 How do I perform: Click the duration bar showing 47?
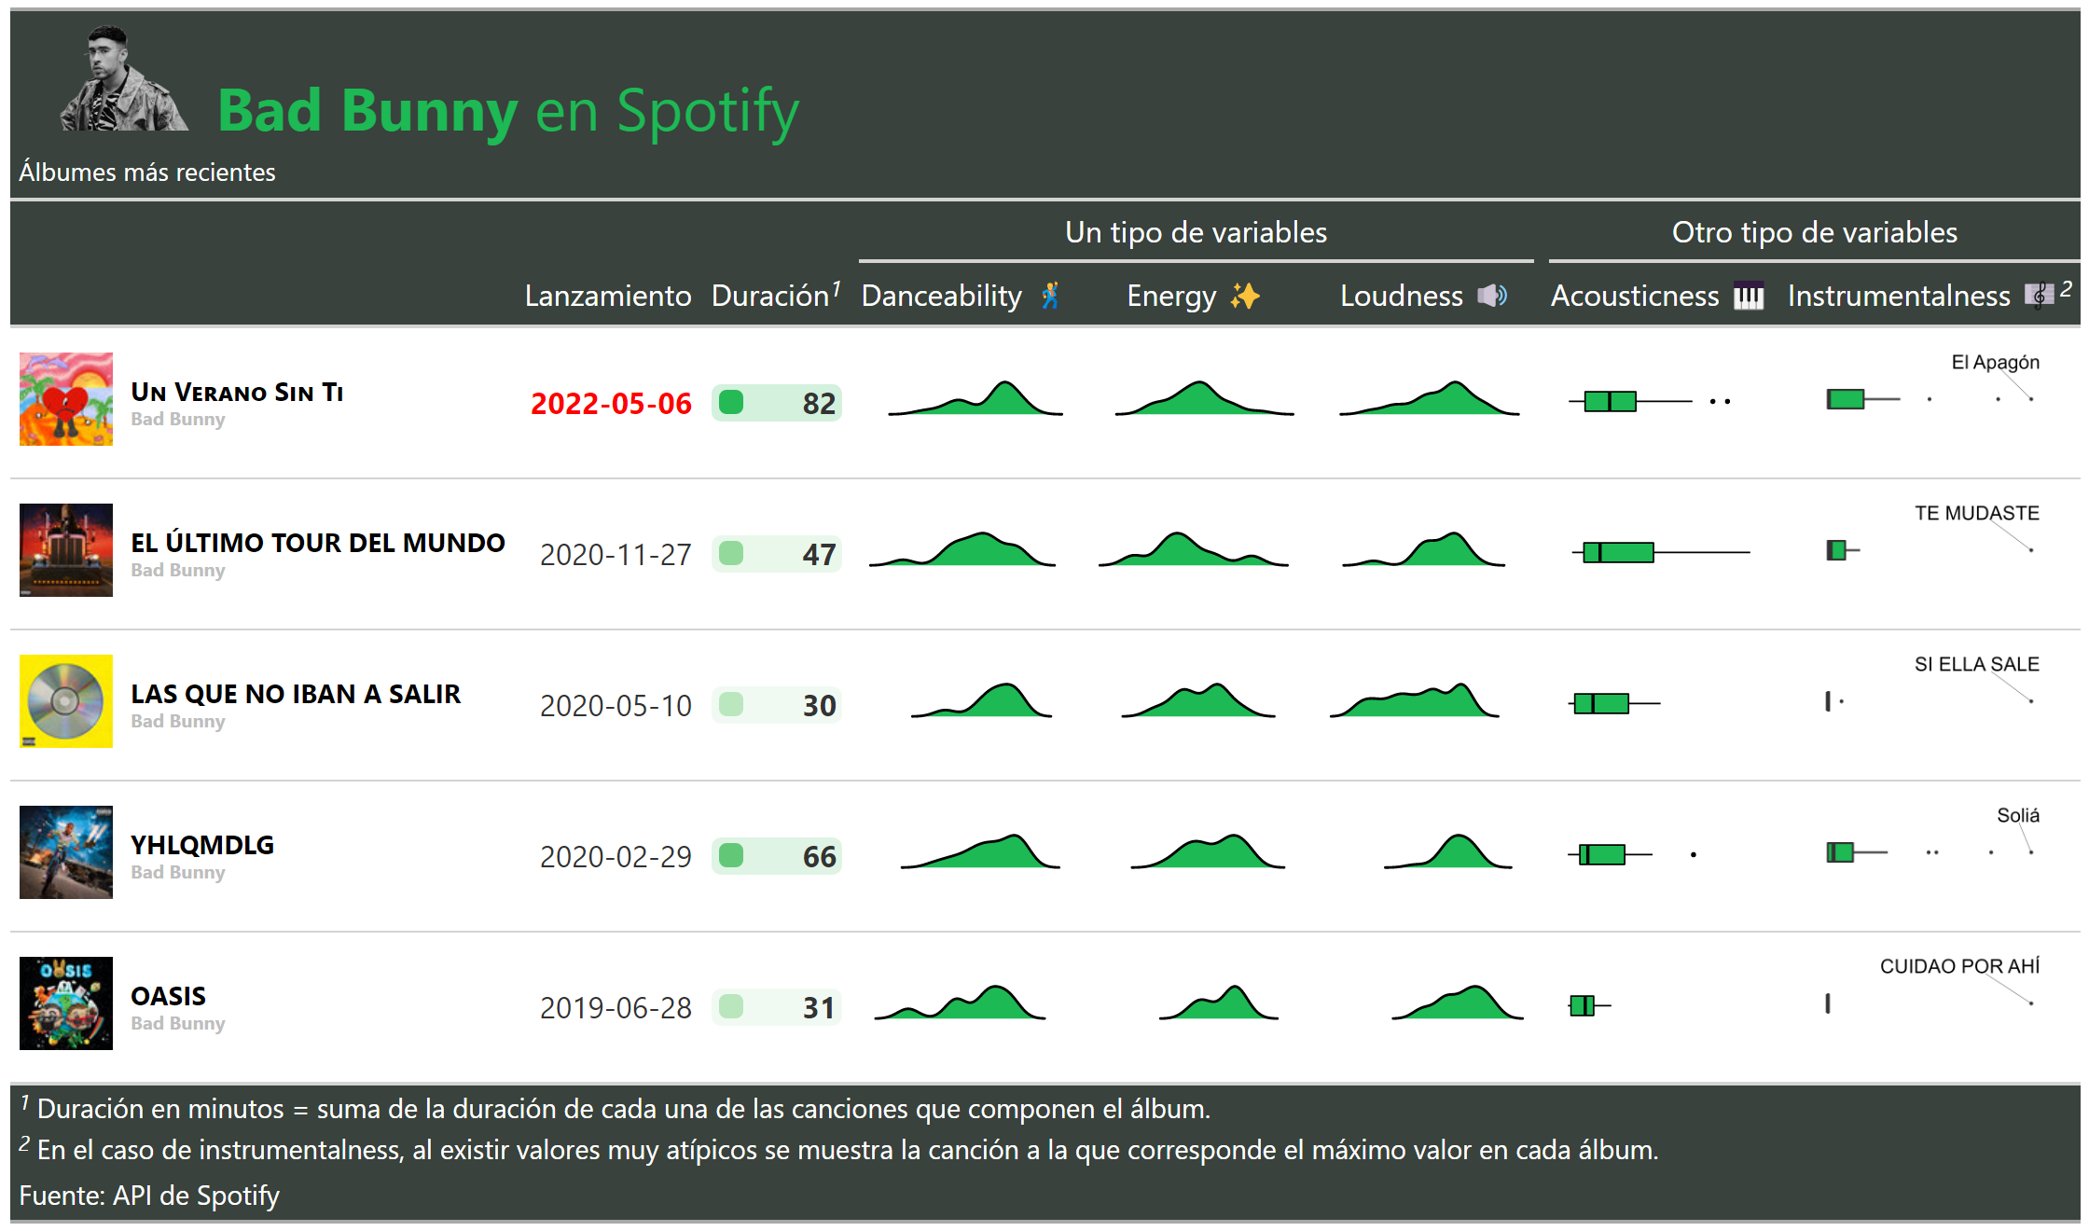pyautogui.click(x=777, y=554)
